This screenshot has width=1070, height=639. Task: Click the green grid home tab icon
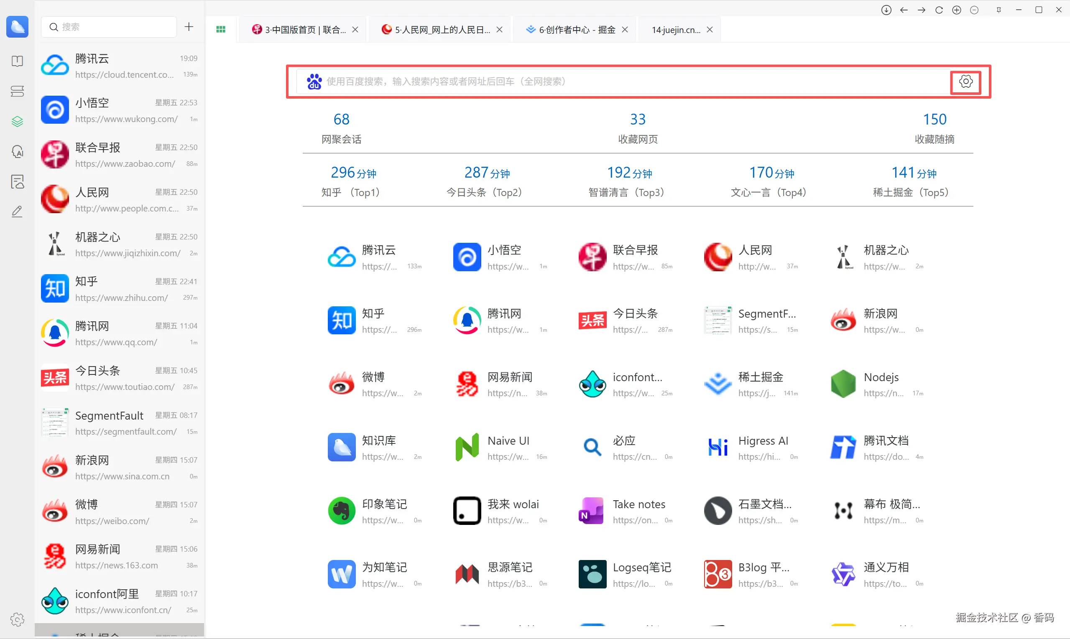point(221,29)
